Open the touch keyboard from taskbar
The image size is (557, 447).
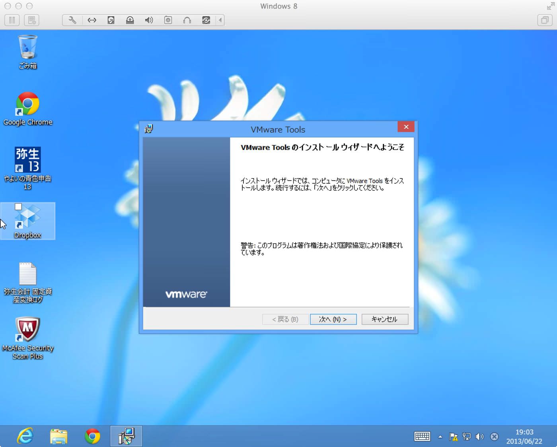click(422, 436)
